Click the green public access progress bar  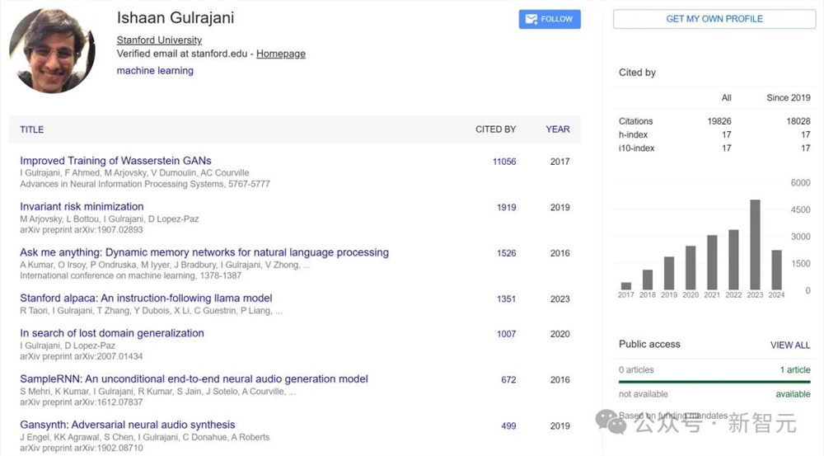coord(714,382)
